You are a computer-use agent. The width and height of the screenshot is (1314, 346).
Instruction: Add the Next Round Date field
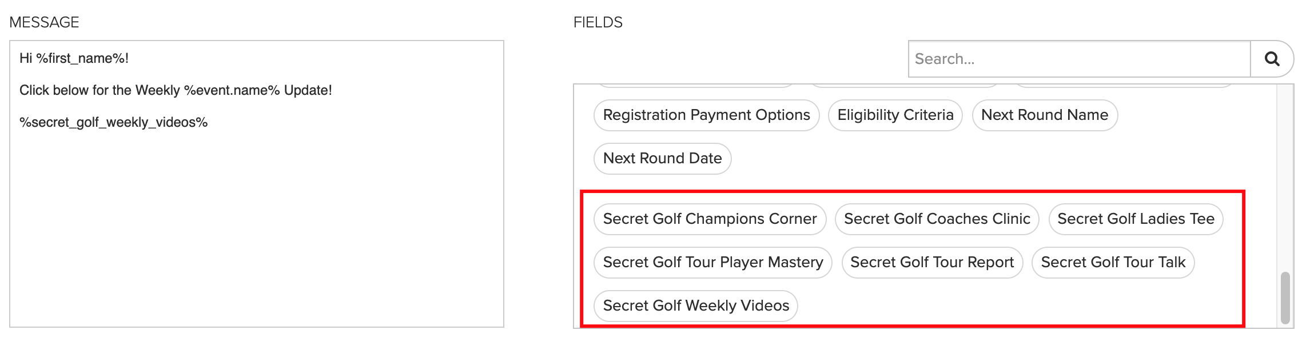click(662, 159)
